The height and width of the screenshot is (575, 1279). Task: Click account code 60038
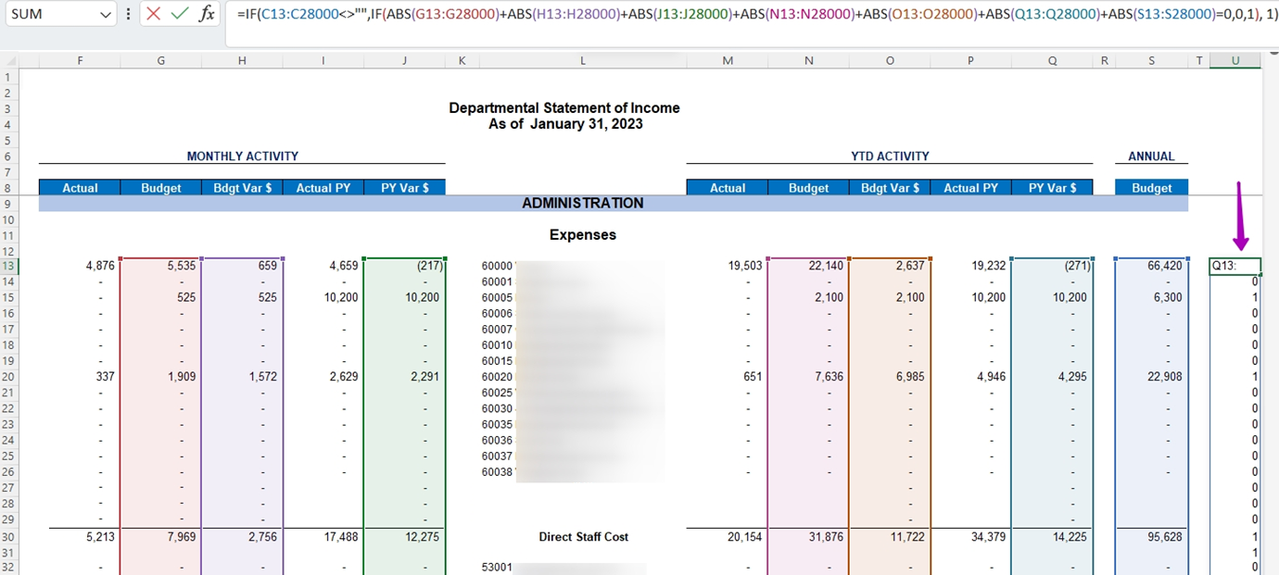click(497, 472)
